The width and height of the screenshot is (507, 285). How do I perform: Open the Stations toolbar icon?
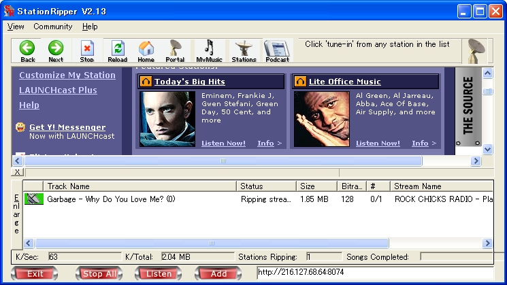(244, 51)
